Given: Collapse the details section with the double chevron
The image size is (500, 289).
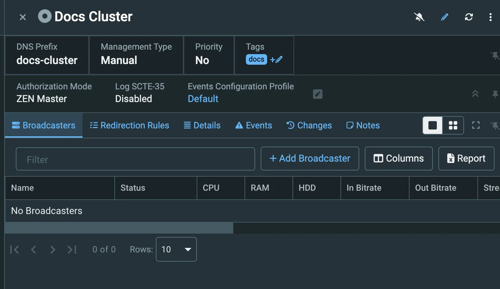Looking at the screenshot, I should coord(475,93).
